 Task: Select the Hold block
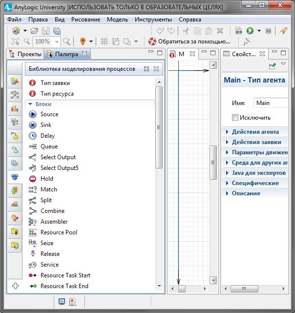tap(47, 179)
